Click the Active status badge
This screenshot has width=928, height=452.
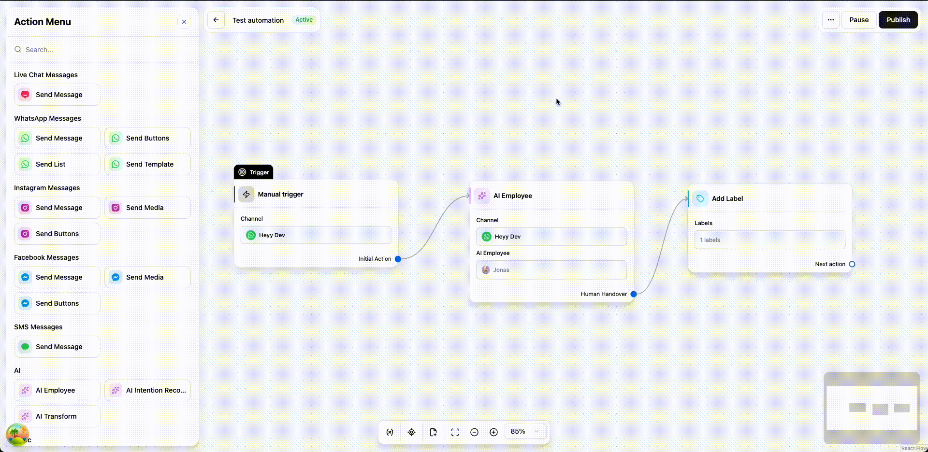[304, 19]
